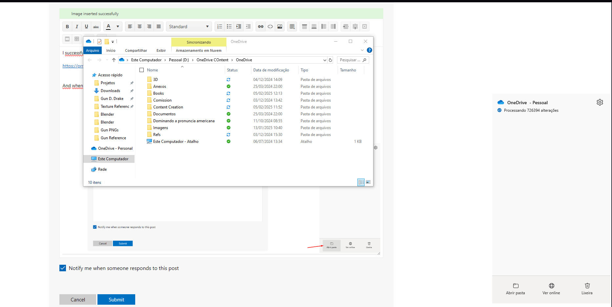Viewport: 612px width, 307px height.
Task: Insert a table in the editor
Action: (292, 27)
